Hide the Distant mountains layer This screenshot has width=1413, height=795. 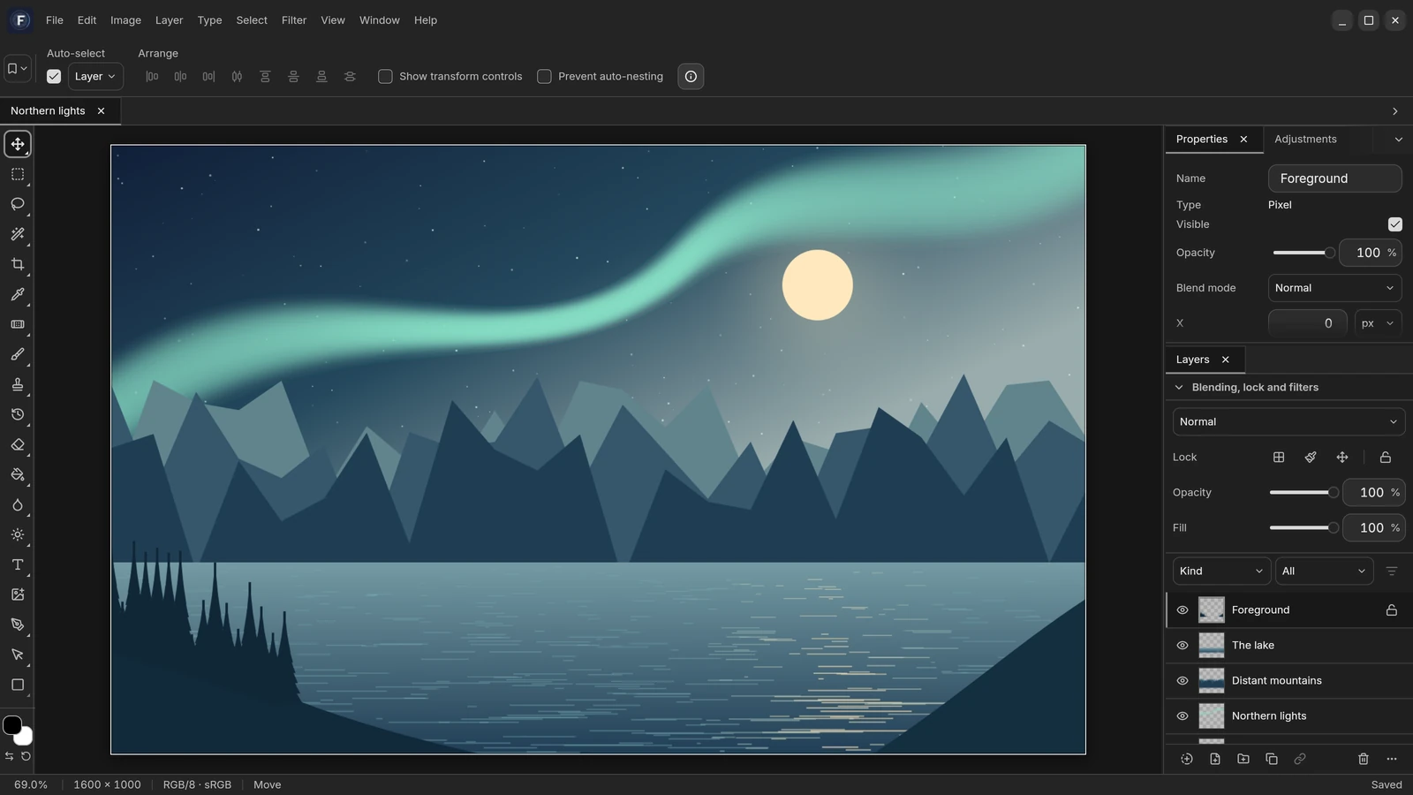[x=1183, y=680]
